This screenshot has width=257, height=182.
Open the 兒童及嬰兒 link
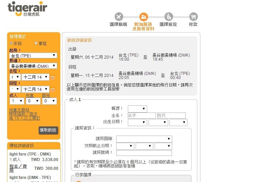19,110
